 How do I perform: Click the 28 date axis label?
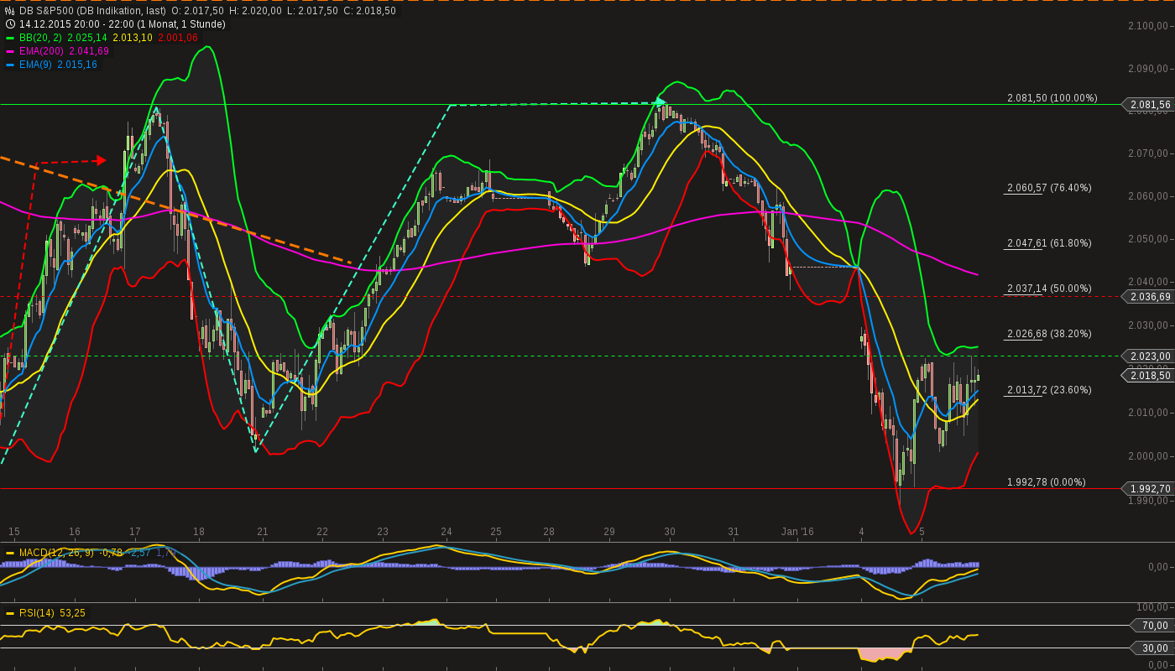[549, 532]
